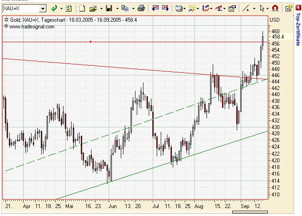Click inside the XAU=X symbol input field

point(21,9)
